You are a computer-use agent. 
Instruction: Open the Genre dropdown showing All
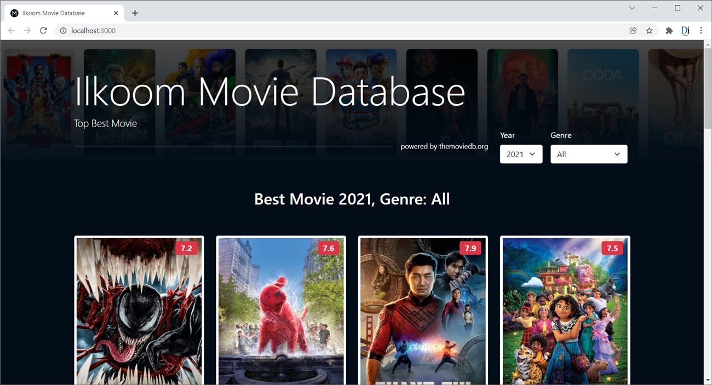coord(589,154)
